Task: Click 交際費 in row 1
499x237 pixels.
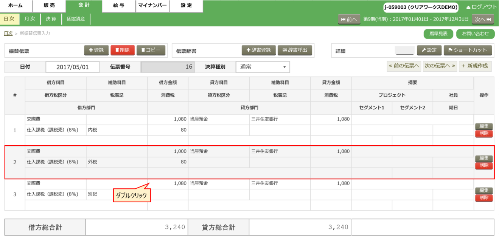Action: point(34,119)
